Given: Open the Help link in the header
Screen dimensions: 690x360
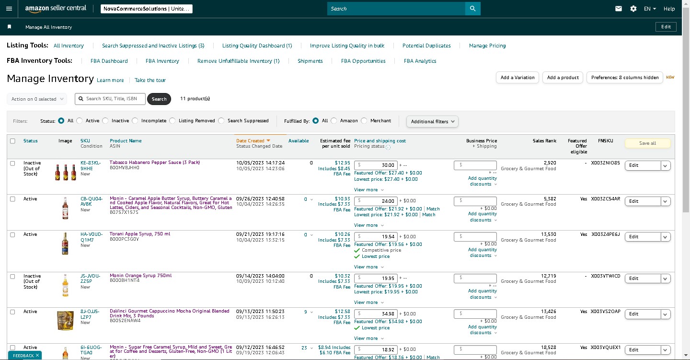Looking at the screenshot, I should pyautogui.click(x=669, y=9).
